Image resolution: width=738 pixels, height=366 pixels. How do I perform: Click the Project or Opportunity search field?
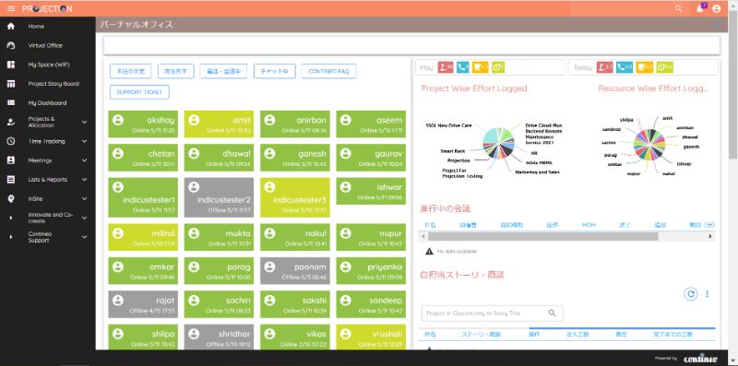coord(493,313)
